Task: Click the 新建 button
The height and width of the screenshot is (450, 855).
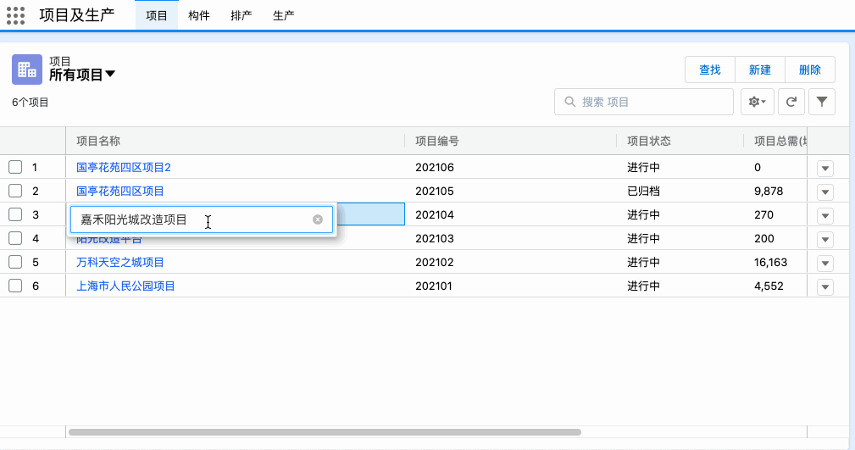Action: (759, 69)
